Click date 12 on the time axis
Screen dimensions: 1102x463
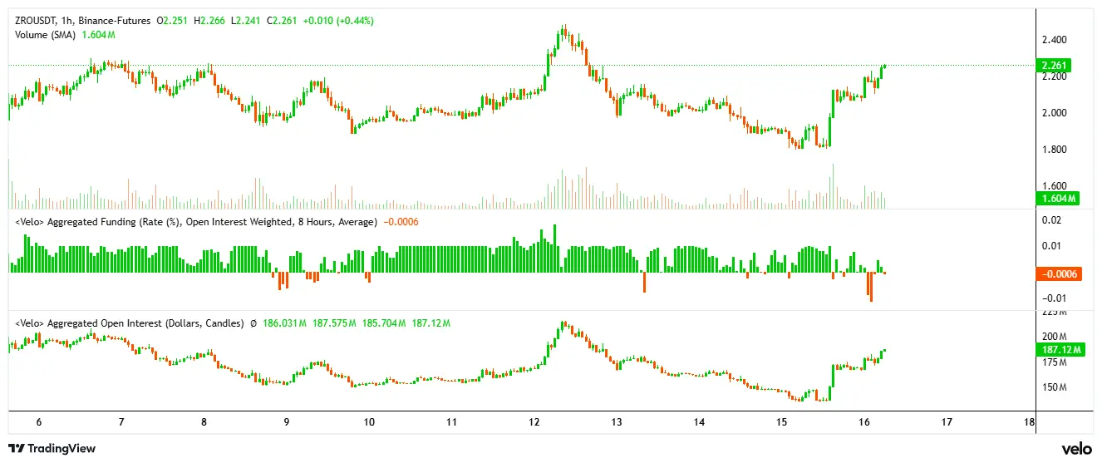(x=534, y=422)
